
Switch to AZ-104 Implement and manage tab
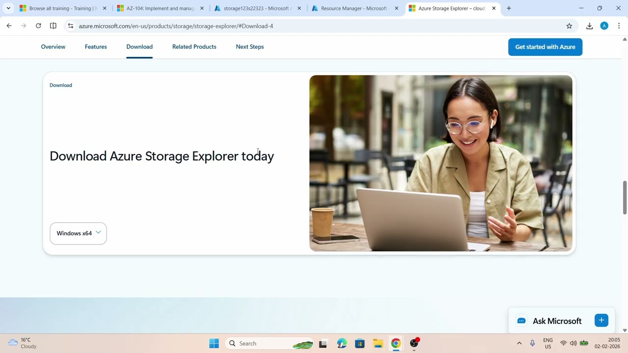click(x=160, y=8)
